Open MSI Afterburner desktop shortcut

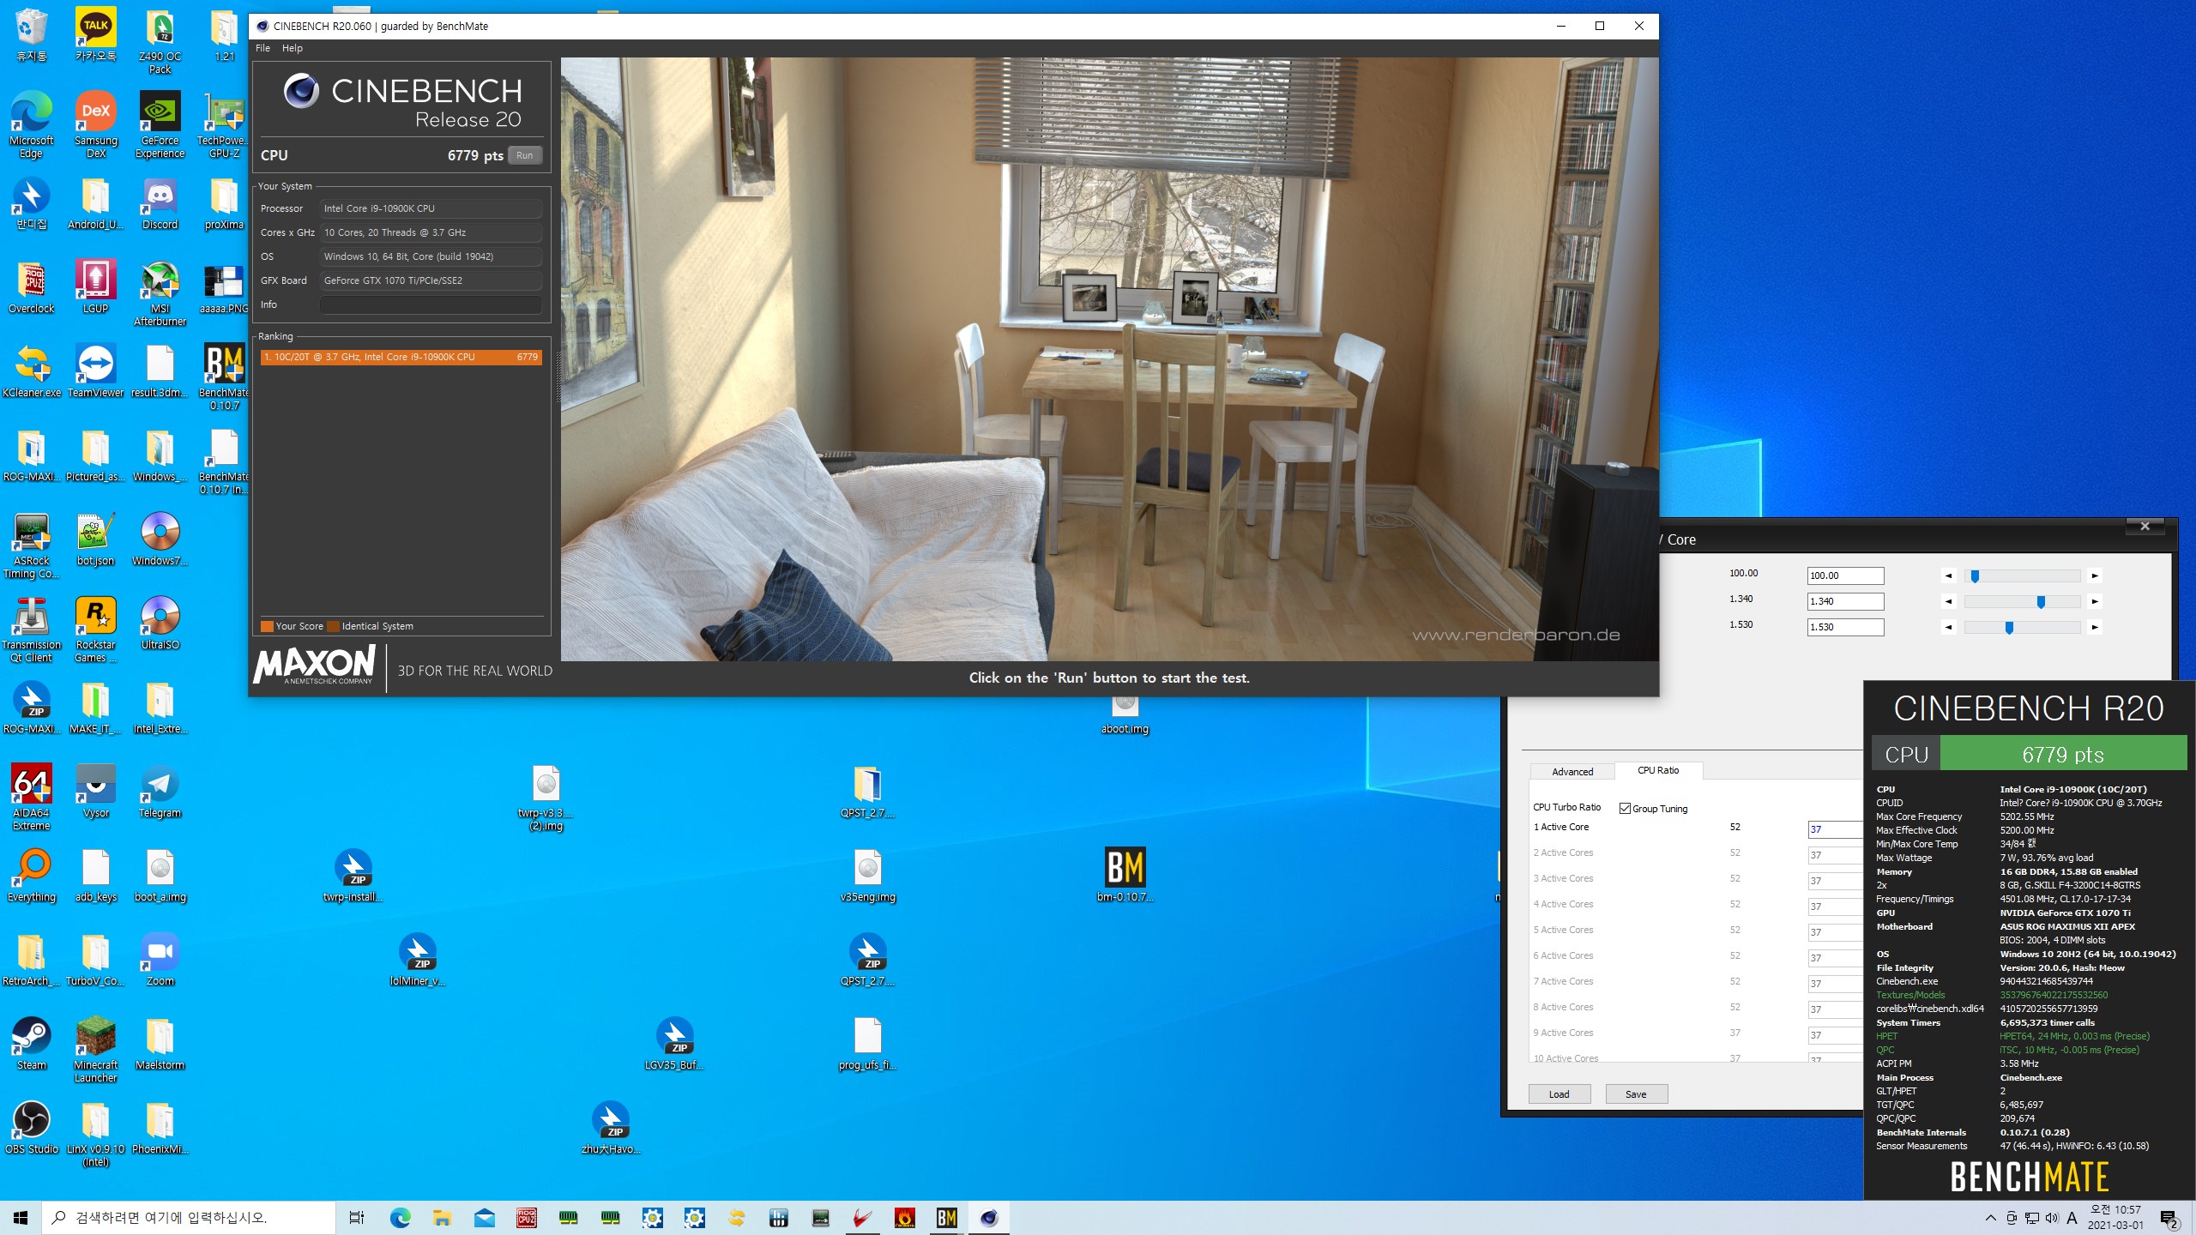point(160,294)
